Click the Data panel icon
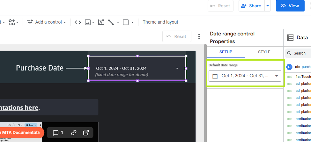311x142 pixels. (290, 37)
